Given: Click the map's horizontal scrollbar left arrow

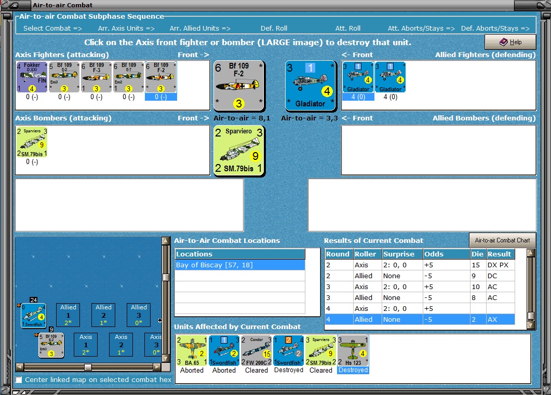Looking at the screenshot, I should tap(20, 367).
